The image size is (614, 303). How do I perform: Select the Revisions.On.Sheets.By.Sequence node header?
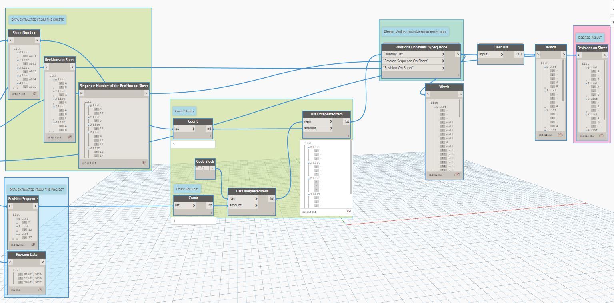coord(421,47)
